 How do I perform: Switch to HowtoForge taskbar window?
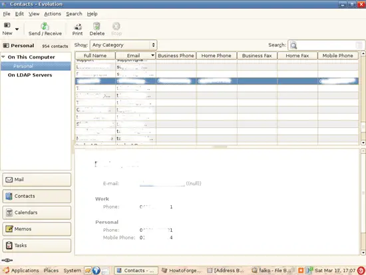pos(182,270)
